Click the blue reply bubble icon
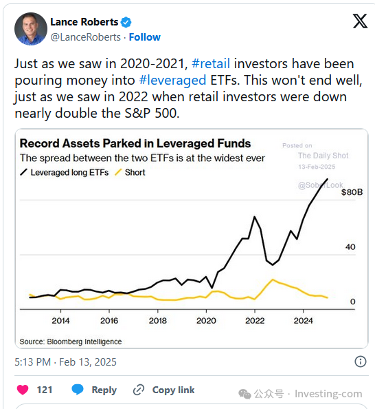The height and width of the screenshot is (409, 375). click(x=78, y=390)
